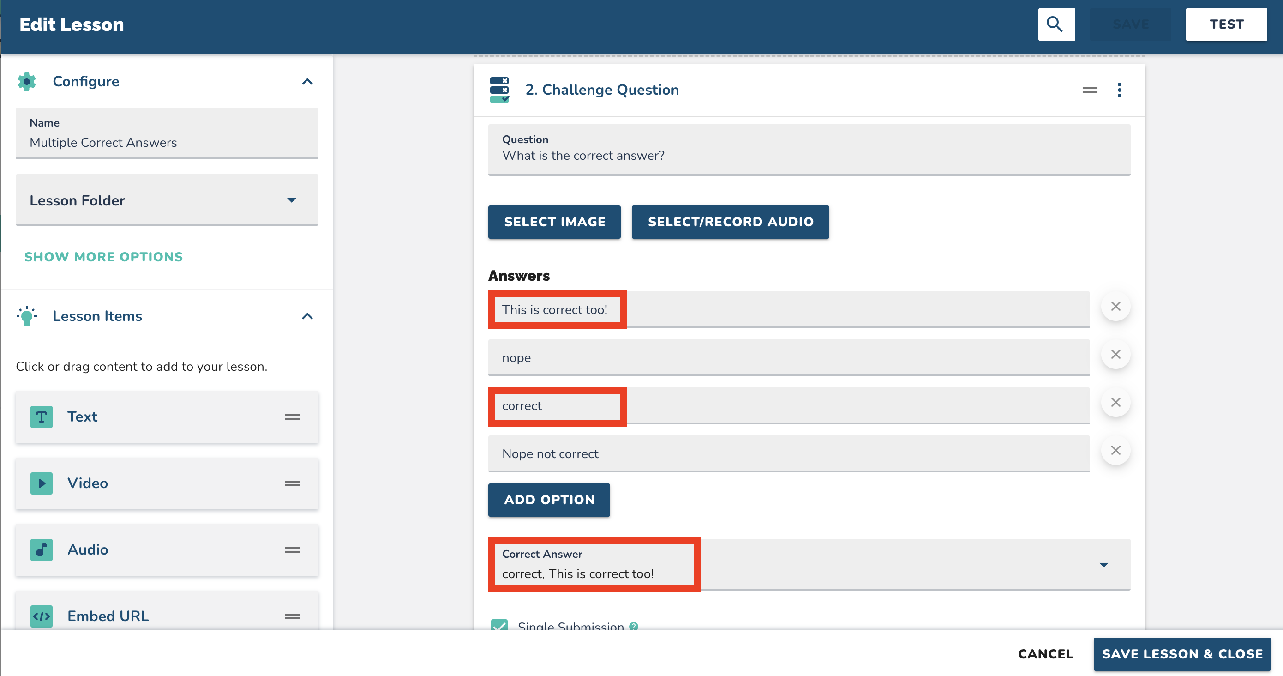1283x676 pixels.
Task: Expand the Correct Answer dropdown
Action: 1103,564
